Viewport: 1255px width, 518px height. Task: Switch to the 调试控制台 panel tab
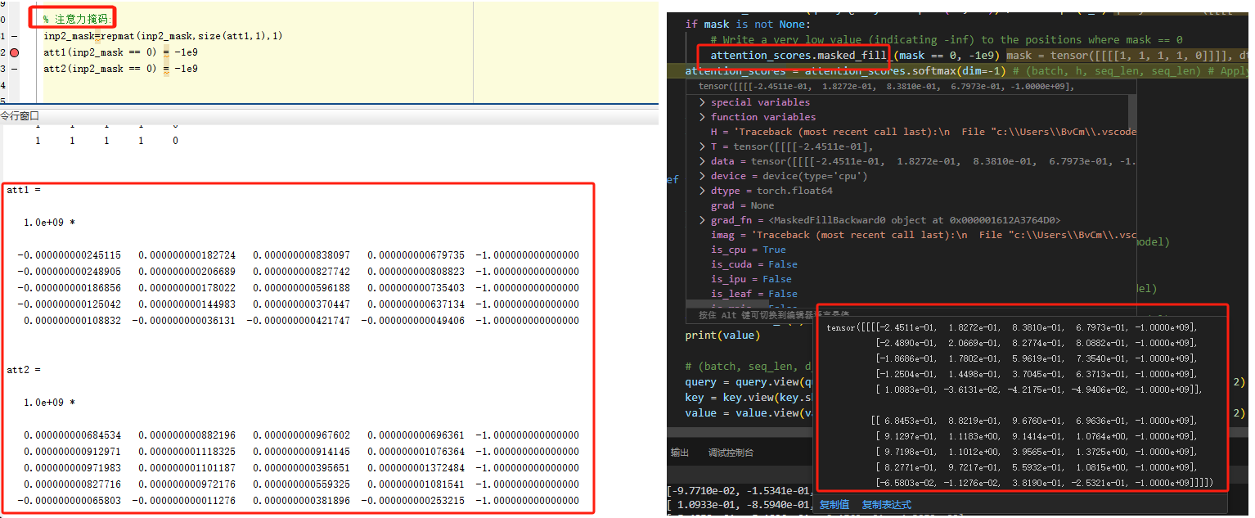731,453
